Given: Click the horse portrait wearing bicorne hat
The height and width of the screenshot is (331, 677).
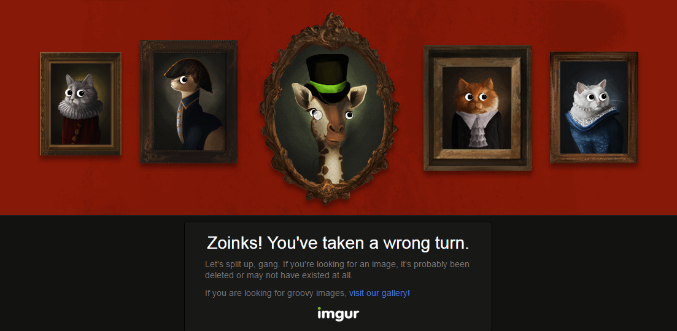Looking at the screenshot, I should (x=188, y=101).
